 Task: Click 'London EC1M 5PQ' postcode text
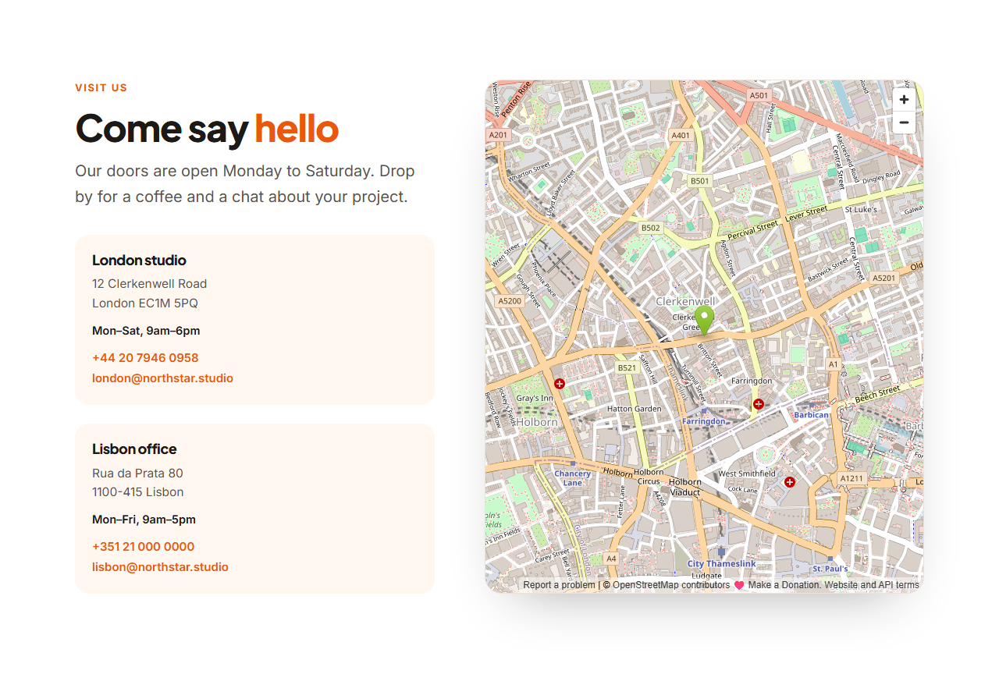point(145,303)
